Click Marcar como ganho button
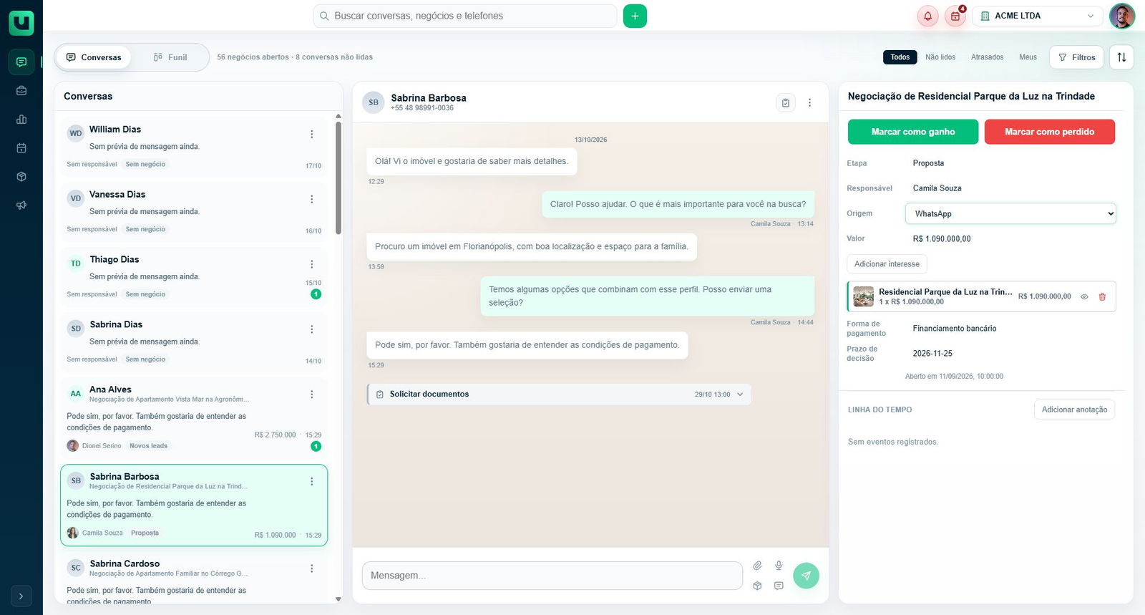This screenshot has height=615, width=1145. (913, 132)
